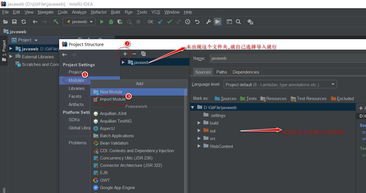Image resolution: width=366 pixels, height=193 pixels.
Task: Mark folder as Tests
Action: (248, 99)
